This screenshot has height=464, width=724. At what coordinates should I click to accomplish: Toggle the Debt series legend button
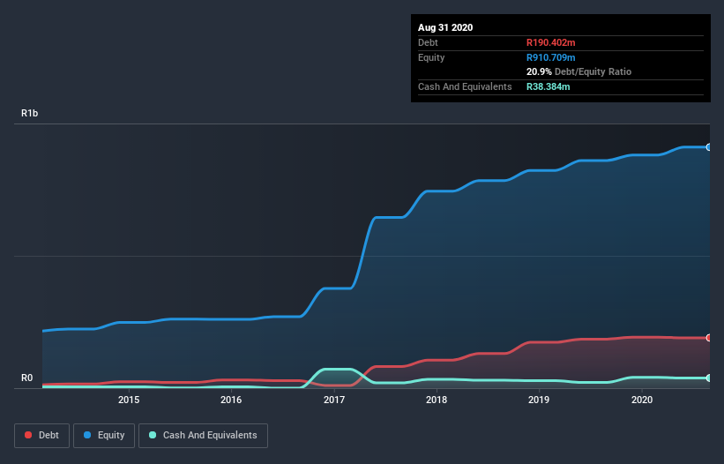tap(41, 436)
